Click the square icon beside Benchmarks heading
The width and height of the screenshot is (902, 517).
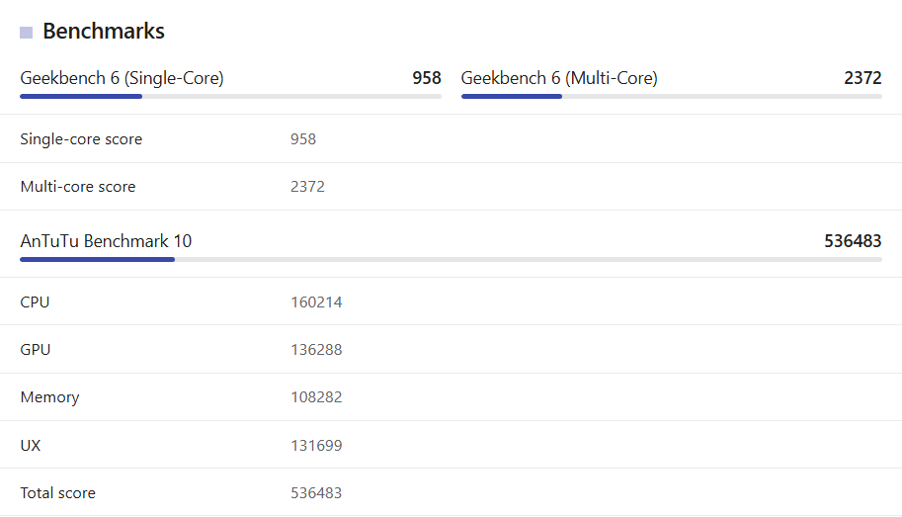(x=26, y=33)
